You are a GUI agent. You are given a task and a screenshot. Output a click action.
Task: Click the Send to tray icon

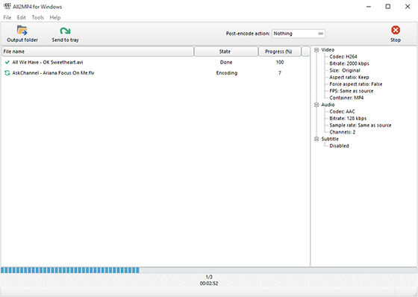tap(65, 31)
